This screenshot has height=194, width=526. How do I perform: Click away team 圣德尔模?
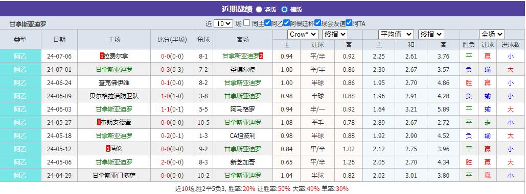pos(242,69)
